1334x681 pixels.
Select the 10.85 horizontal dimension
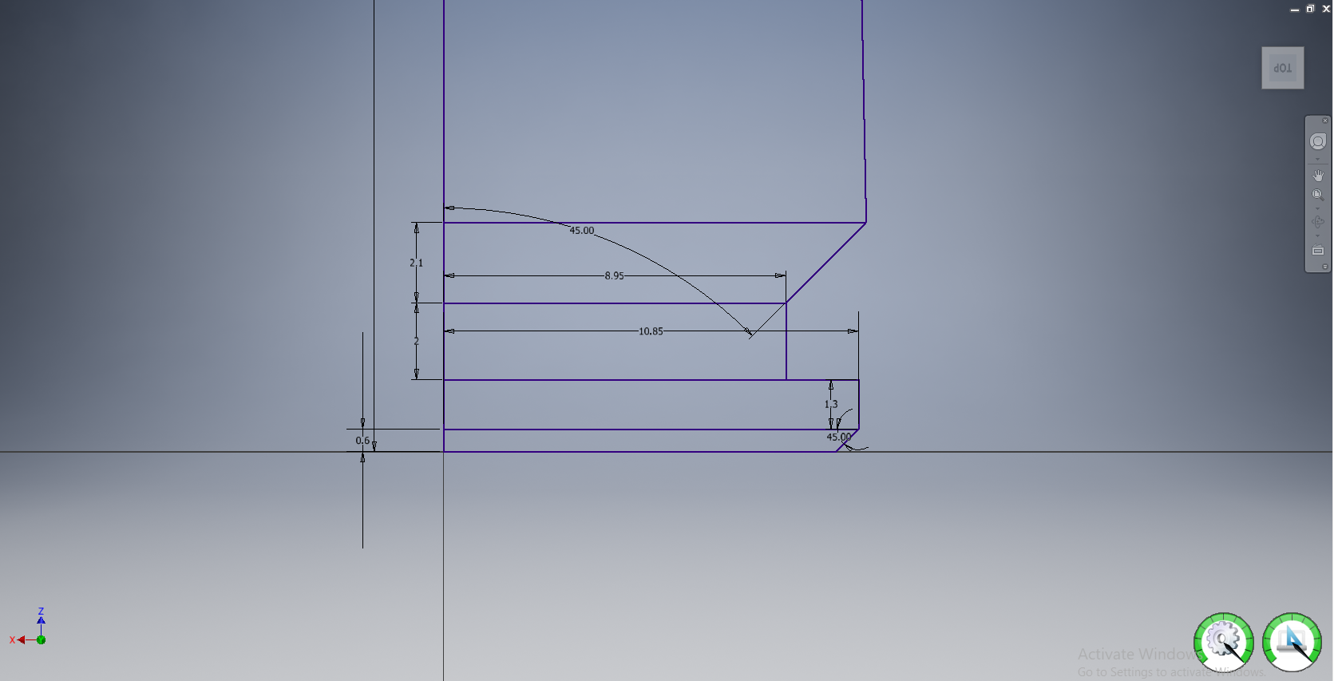pos(651,331)
